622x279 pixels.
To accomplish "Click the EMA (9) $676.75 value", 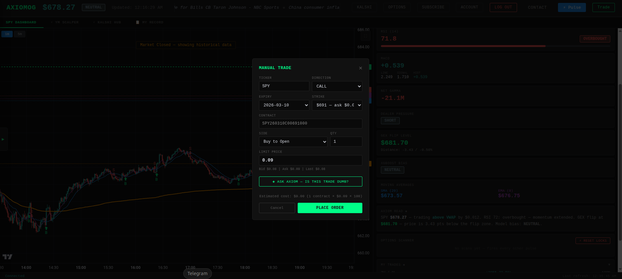I will 509,196.
